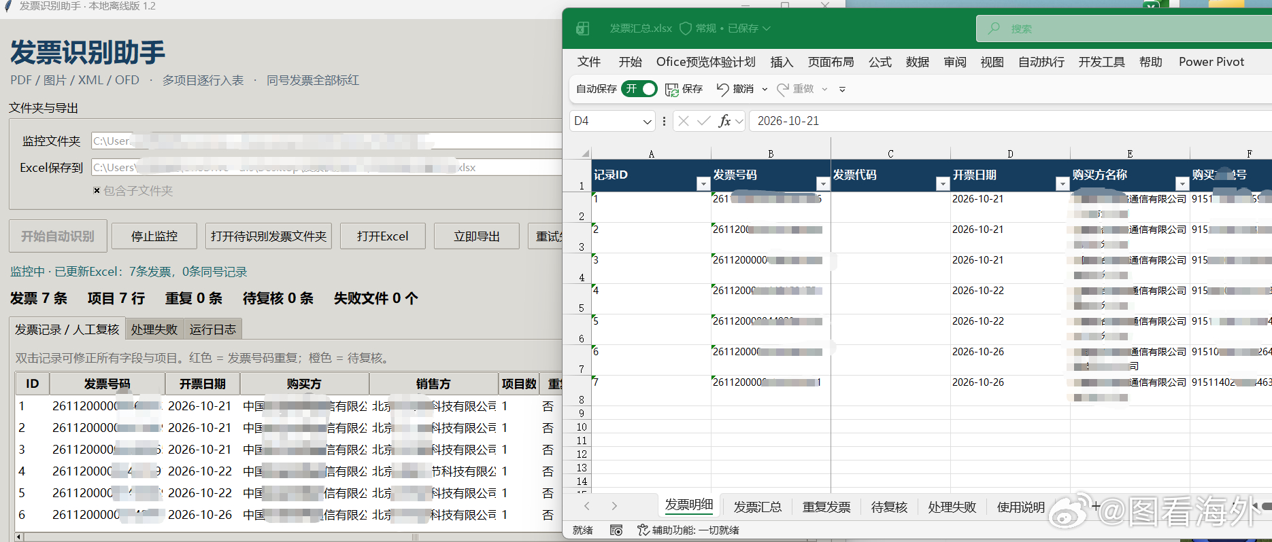Screen dimensions: 1272x542
Task: Click the select-all corner of the worksheet
Action: coord(585,153)
